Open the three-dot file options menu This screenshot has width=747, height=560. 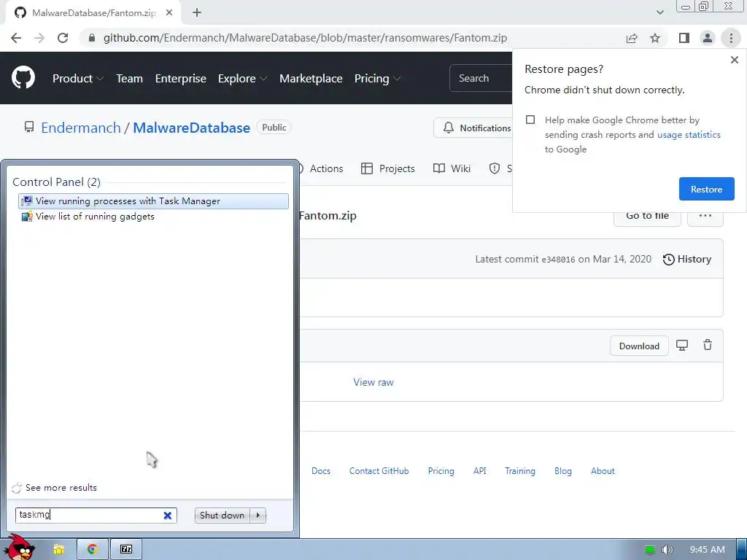pos(705,216)
